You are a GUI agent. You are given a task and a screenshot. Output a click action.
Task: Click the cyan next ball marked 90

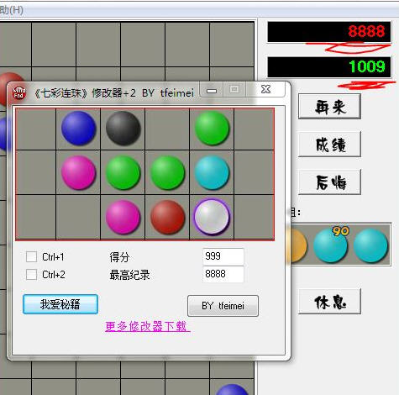pos(330,245)
